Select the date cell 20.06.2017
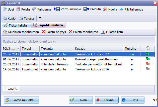This screenshot has width=158, height=107. pos(11,54)
